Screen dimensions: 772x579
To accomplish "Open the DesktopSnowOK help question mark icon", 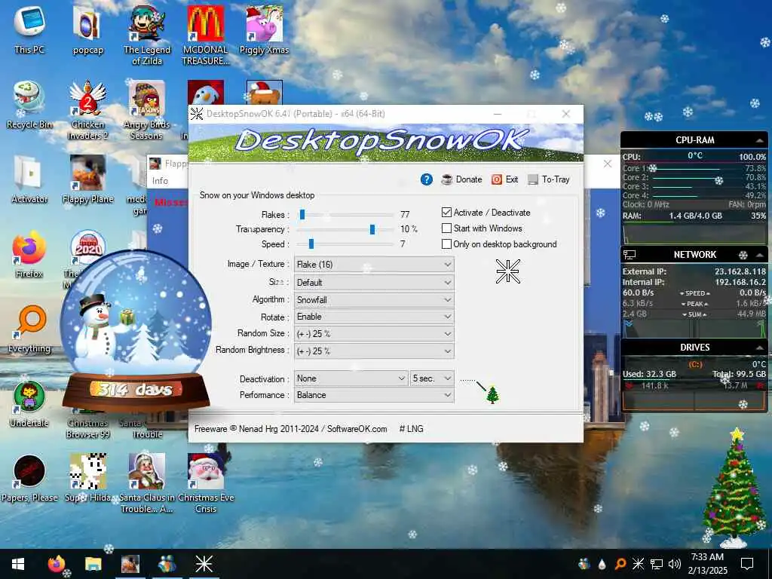I will point(427,179).
